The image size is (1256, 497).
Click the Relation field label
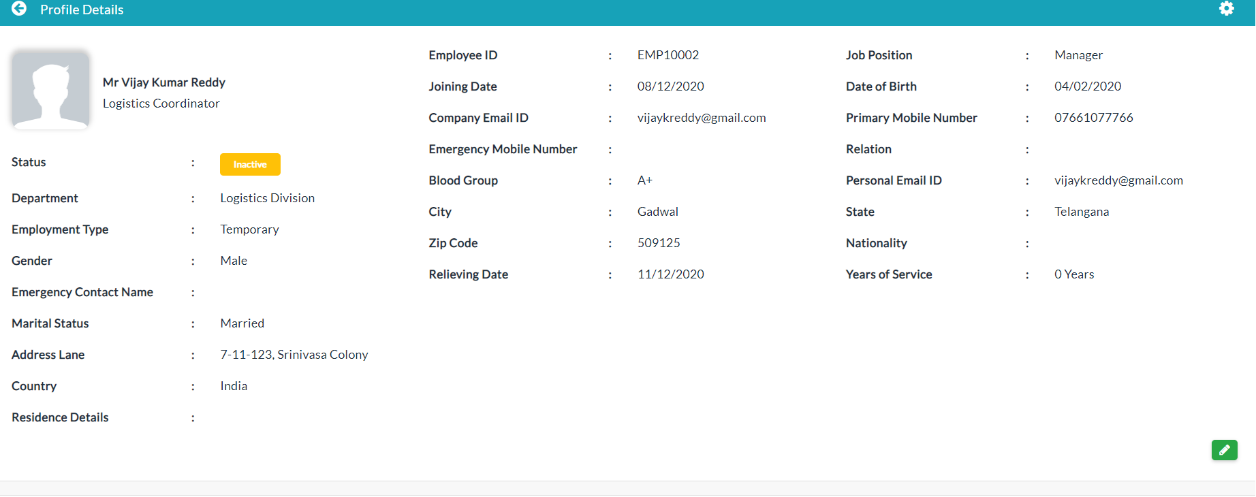(x=869, y=149)
